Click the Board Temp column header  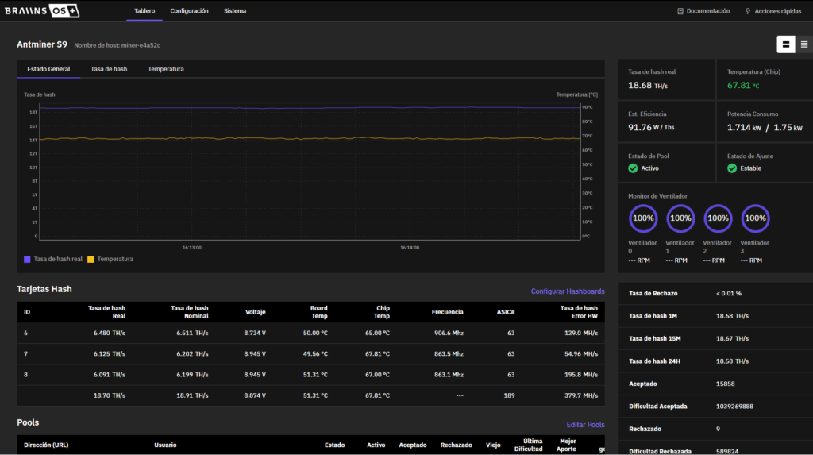click(319, 312)
